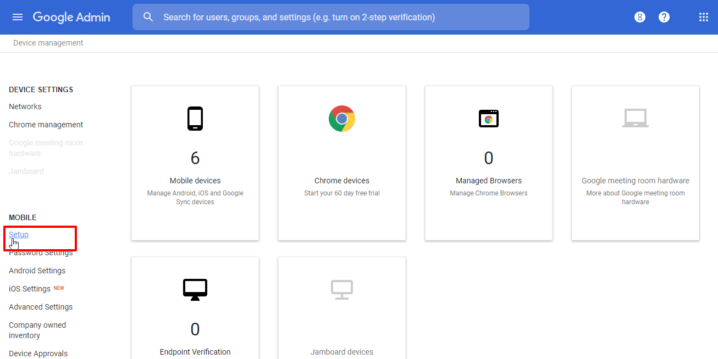Select Jamboard in the sidebar
This screenshot has width=718, height=359.
[26, 171]
